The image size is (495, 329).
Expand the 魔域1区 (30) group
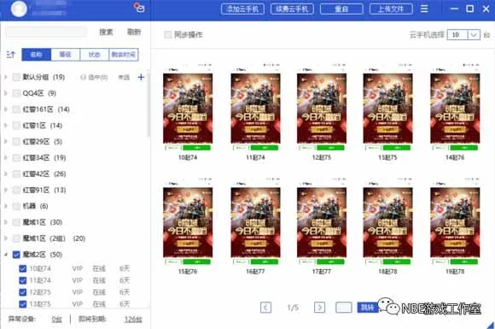5,222
